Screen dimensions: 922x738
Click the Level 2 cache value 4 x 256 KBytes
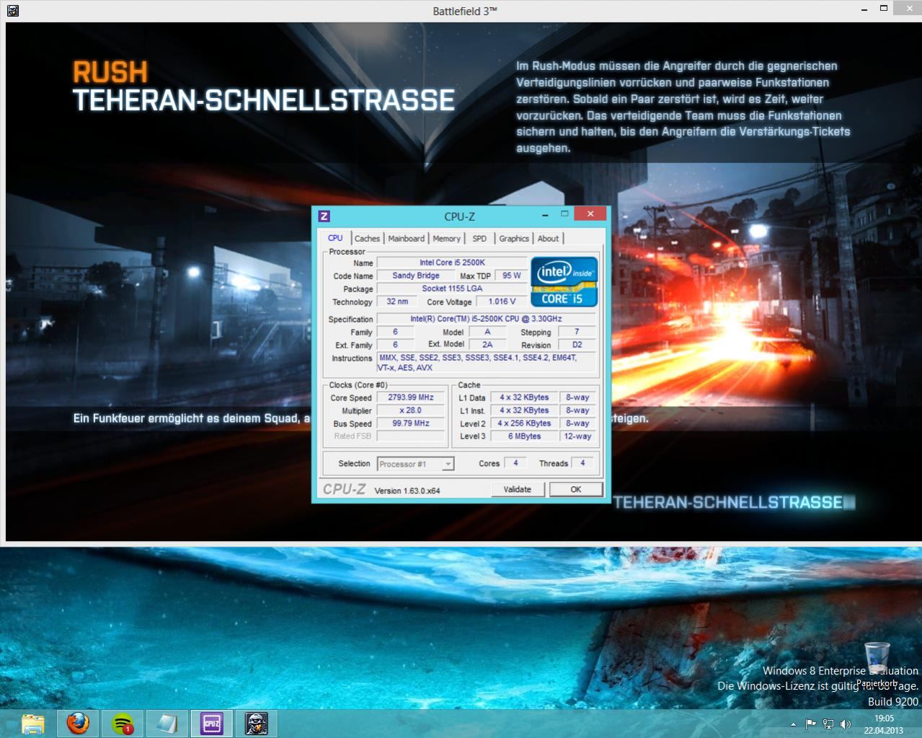524,423
